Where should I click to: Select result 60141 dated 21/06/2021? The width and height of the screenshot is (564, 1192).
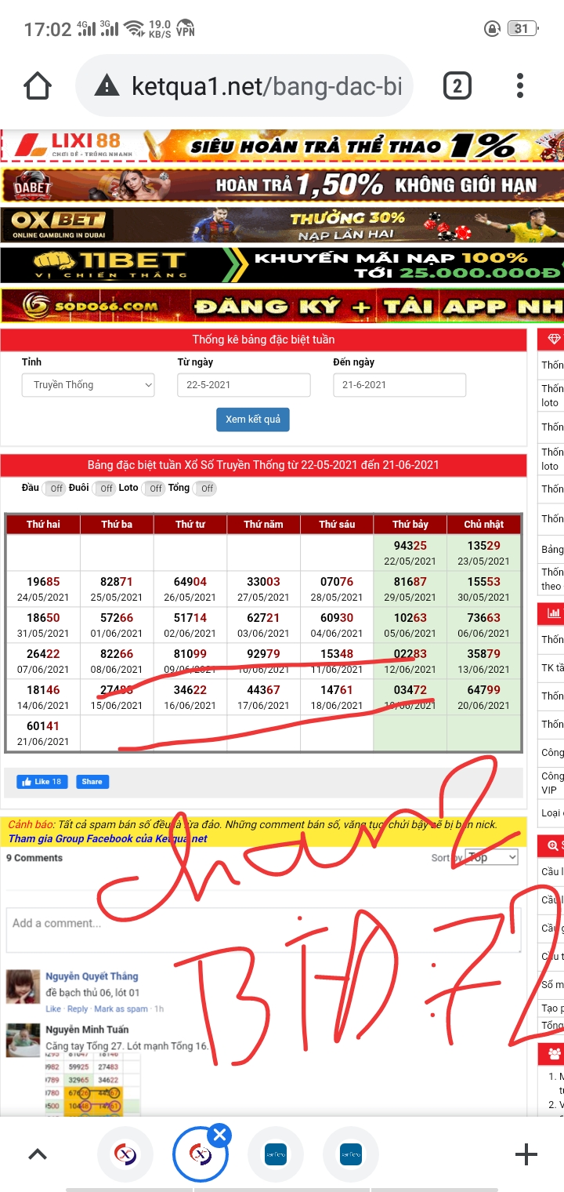(43, 733)
